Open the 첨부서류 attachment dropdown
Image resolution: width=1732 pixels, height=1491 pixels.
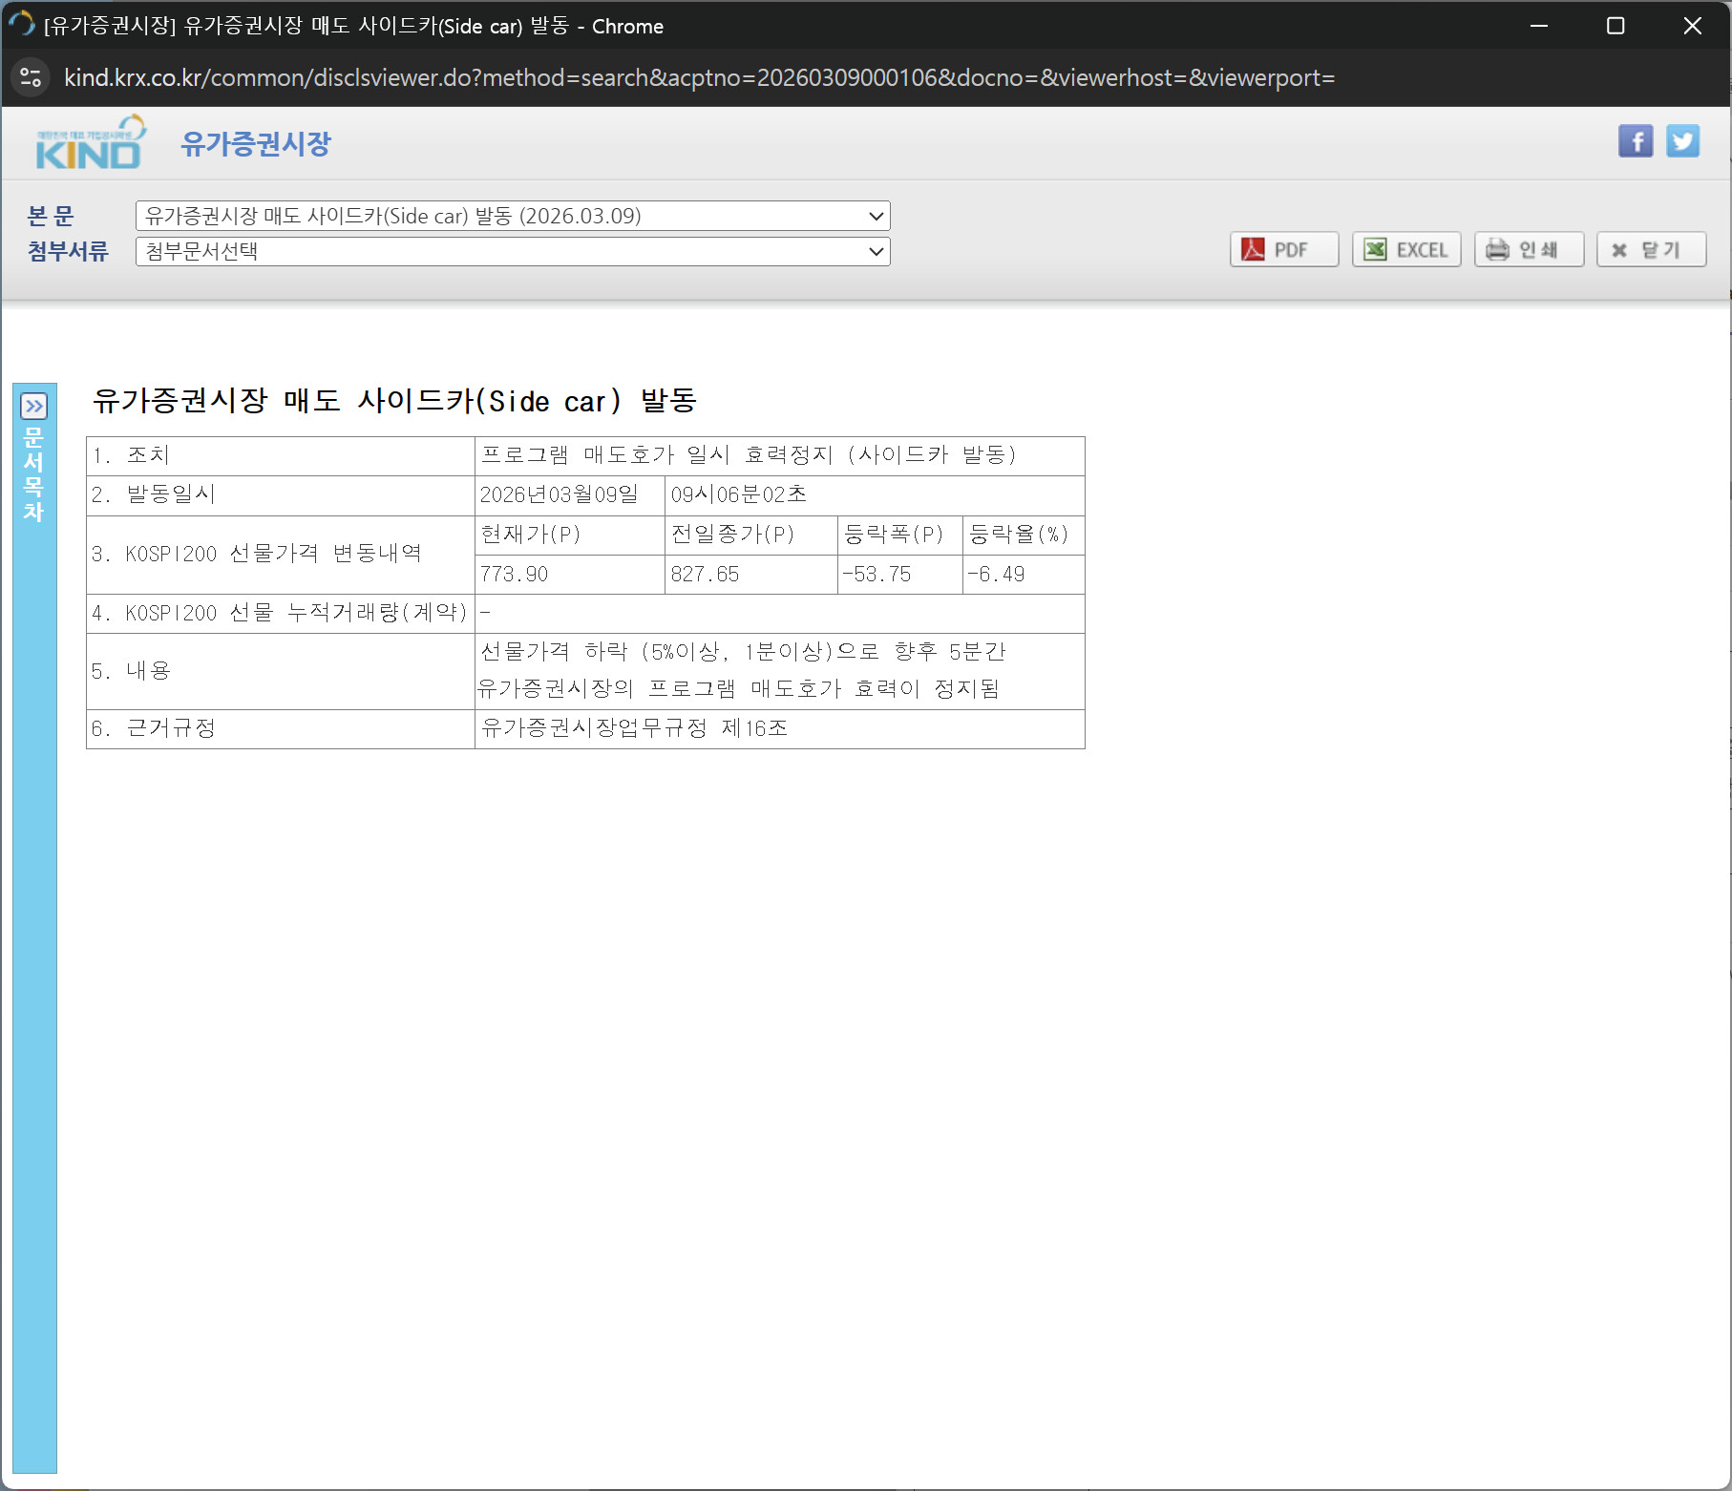[513, 252]
